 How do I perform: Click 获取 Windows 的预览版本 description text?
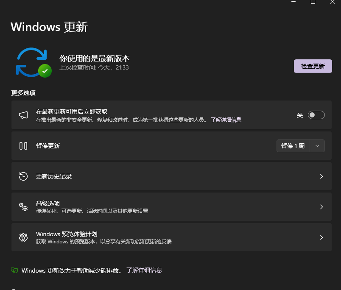point(104,242)
